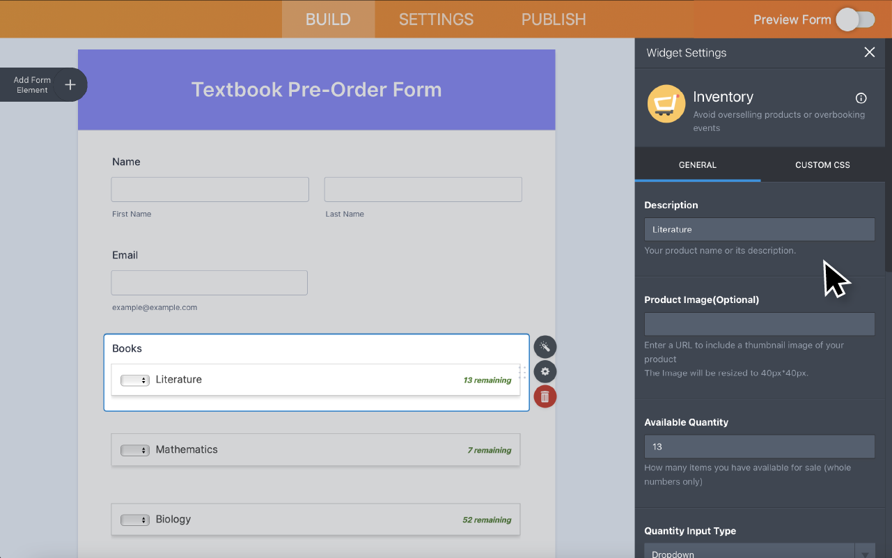Click the Available Quantity input showing 13
Image resolution: width=892 pixels, height=558 pixels.
point(759,447)
